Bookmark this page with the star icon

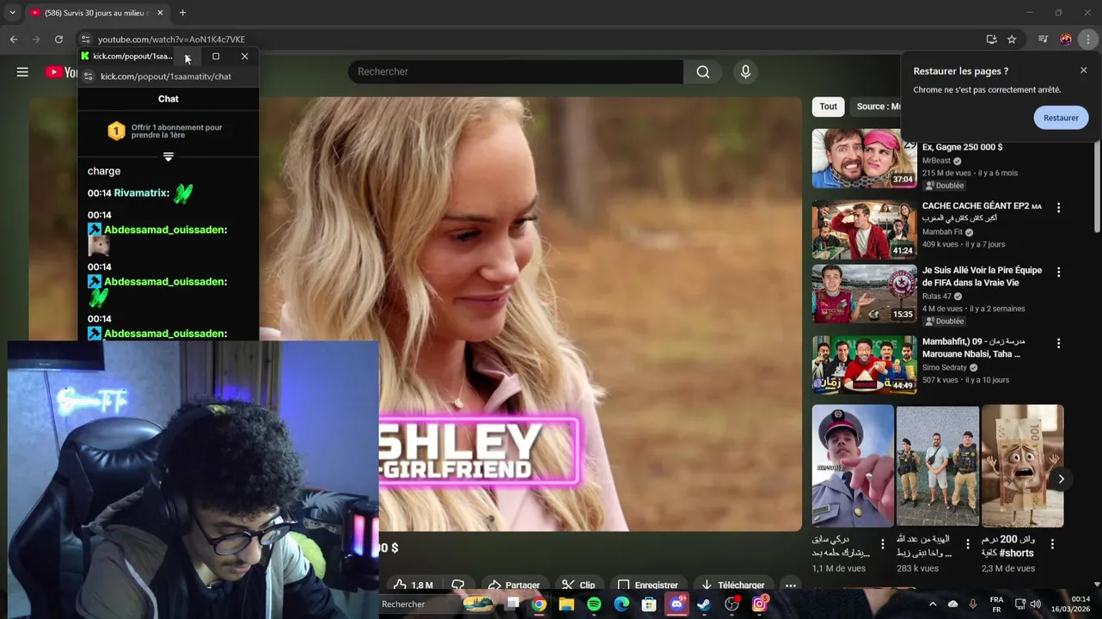(1012, 40)
